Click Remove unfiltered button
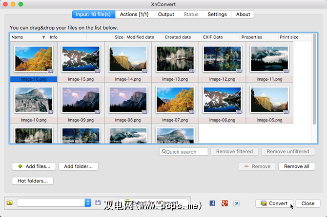 tap(288, 151)
